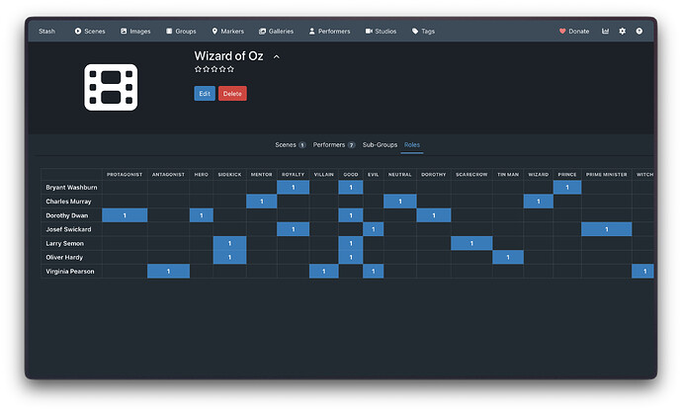
Task: Click the SCARECROW column header
Action: [471, 175]
